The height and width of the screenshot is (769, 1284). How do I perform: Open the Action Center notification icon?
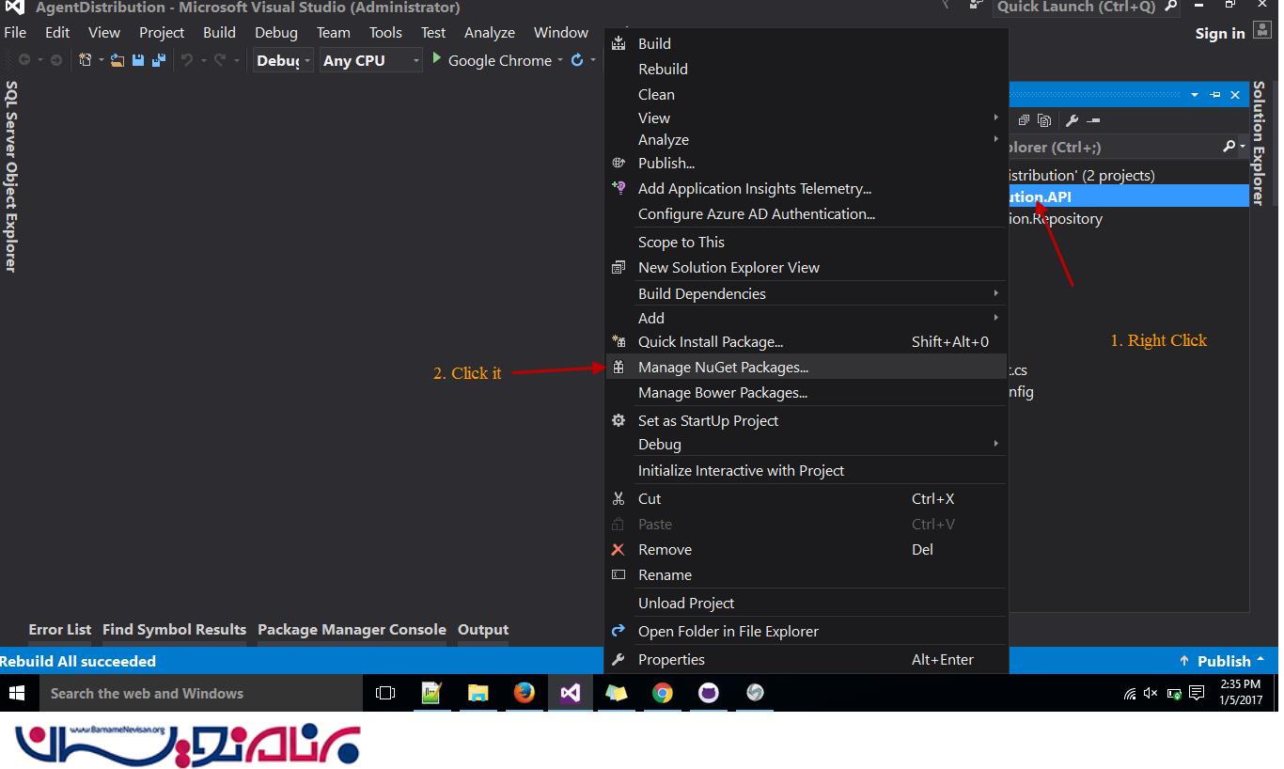(x=1197, y=694)
